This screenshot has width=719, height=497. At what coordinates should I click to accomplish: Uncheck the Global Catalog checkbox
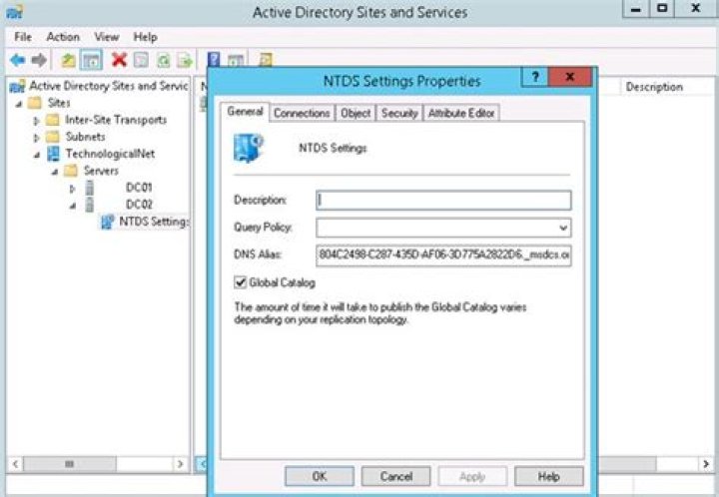coord(240,283)
